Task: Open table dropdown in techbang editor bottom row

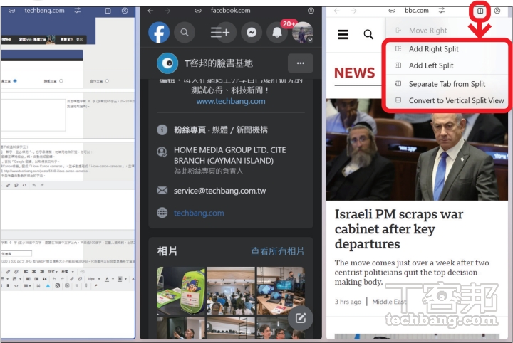Action: [x=27, y=286]
